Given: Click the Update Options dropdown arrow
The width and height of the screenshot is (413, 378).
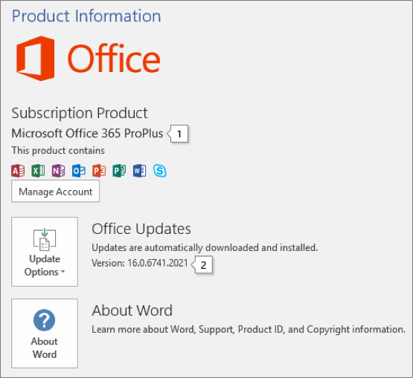Looking at the screenshot, I should [63, 272].
